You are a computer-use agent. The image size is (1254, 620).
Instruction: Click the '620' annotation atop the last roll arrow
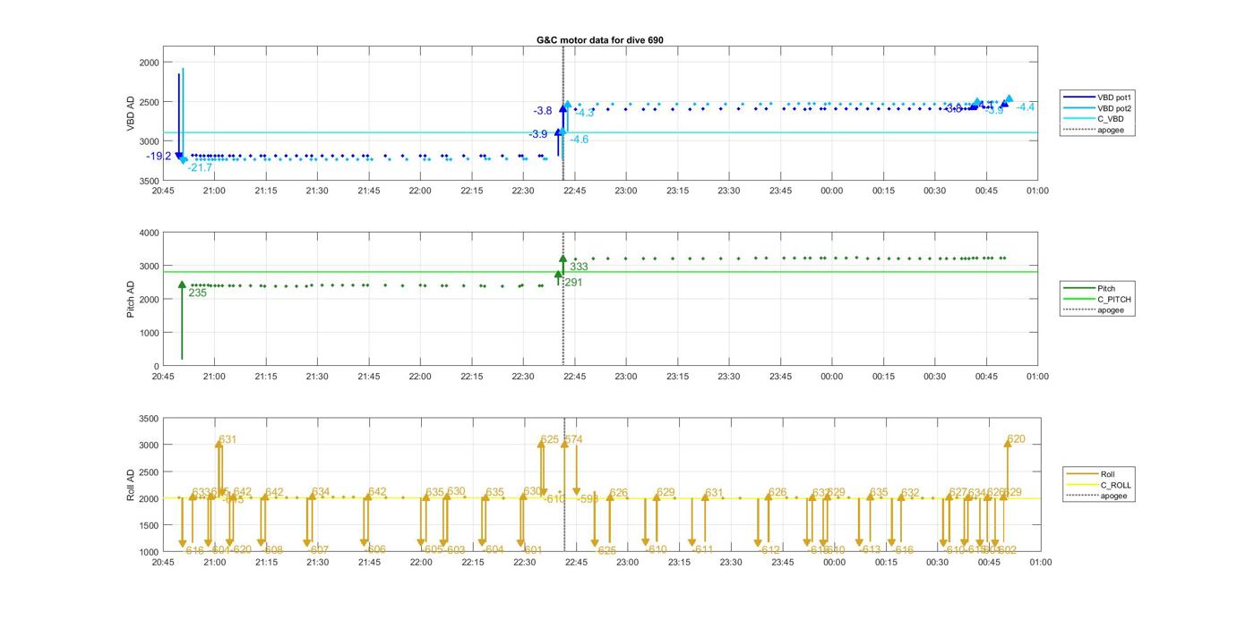(1016, 439)
